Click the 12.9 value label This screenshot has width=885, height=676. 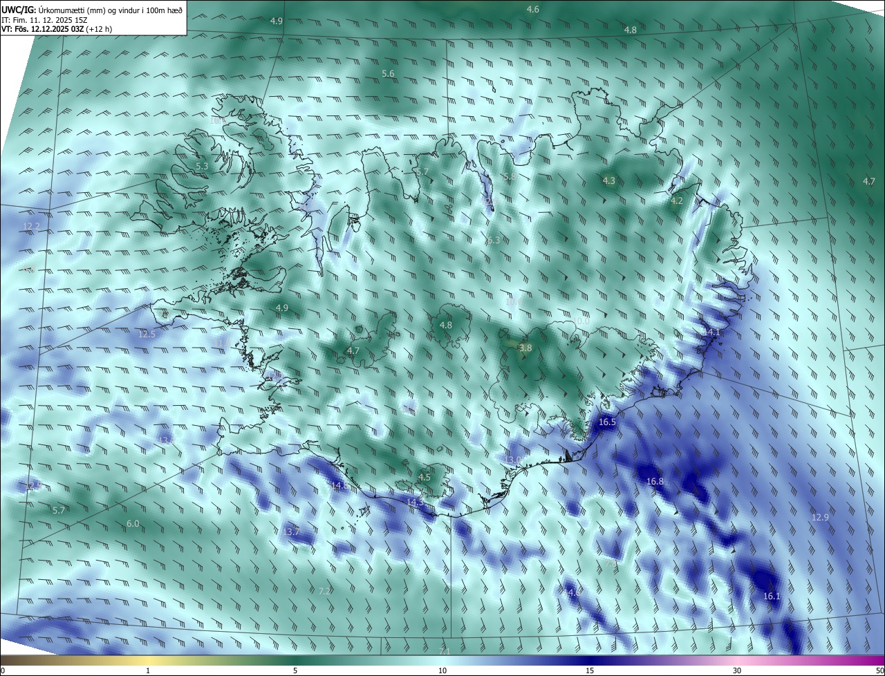(x=819, y=517)
